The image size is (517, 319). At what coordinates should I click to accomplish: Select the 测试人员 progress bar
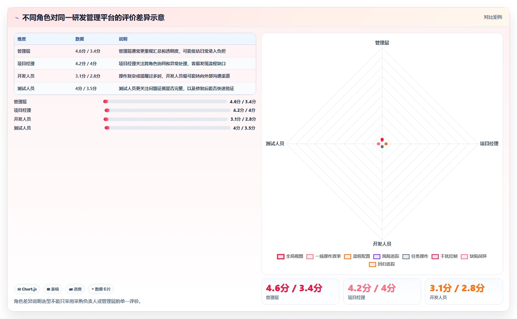pos(168,128)
